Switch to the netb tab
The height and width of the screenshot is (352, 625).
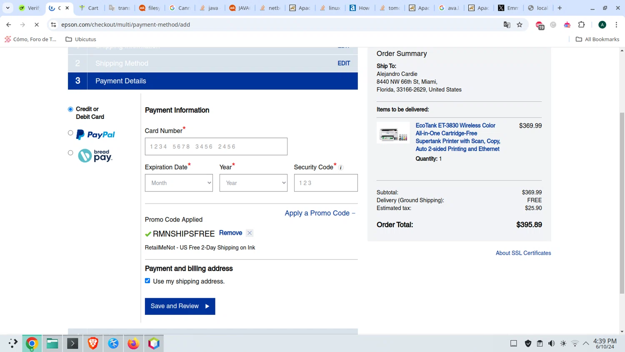click(270, 8)
